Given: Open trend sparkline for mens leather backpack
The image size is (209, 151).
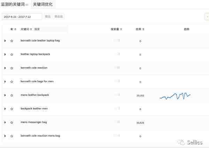Looking at the screenshot, I should (x=175, y=96).
